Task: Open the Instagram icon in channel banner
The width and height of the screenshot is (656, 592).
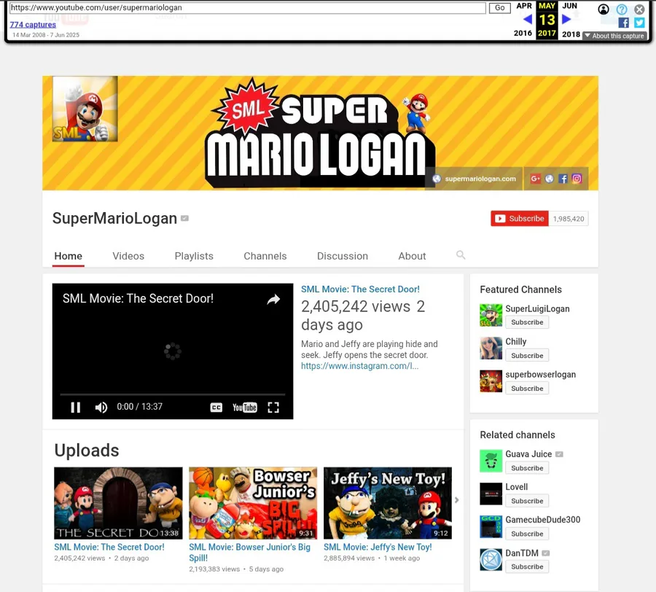Action: (x=577, y=179)
